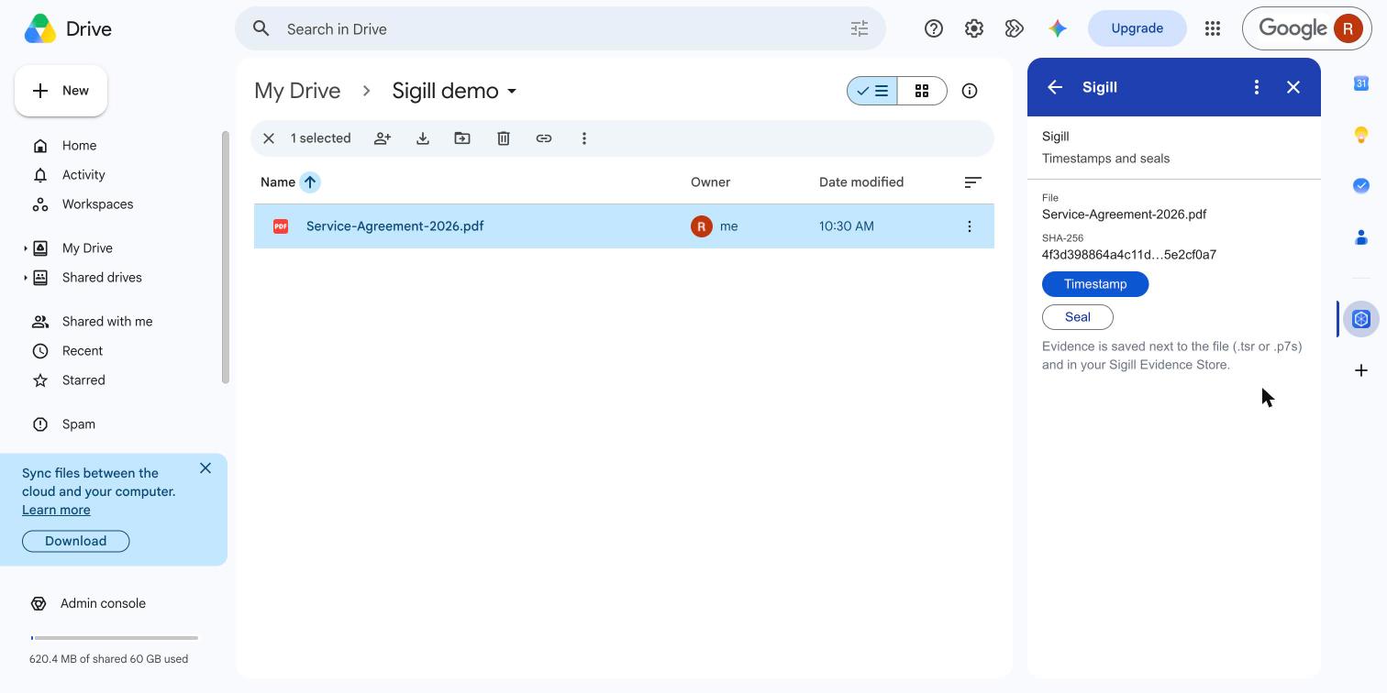The image size is (1387, 693).
Task: Click the storage usage bar
Action: (115, 638)
